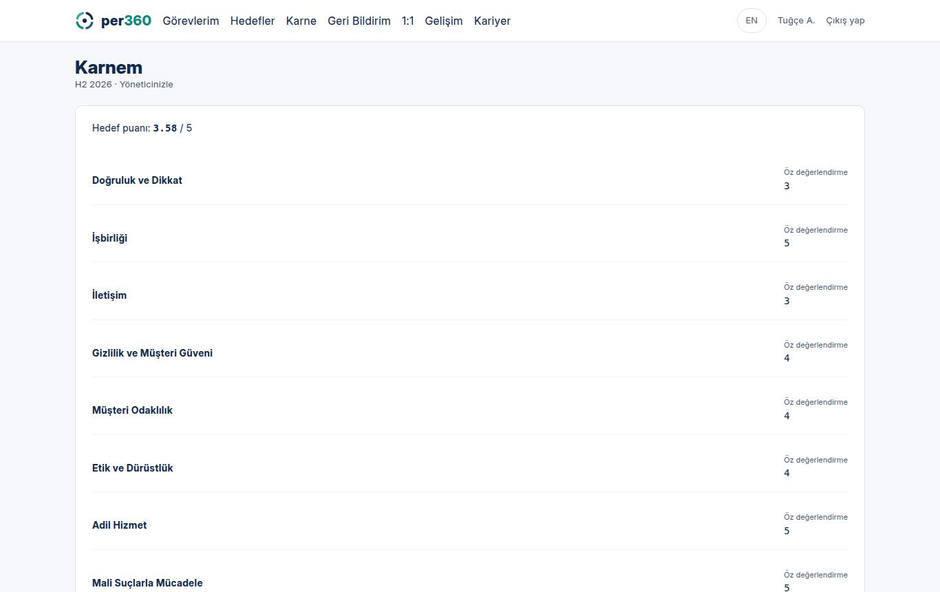The image size is (940, 592).
Task: Switch language with the EN button
Action: click(751, 21)
